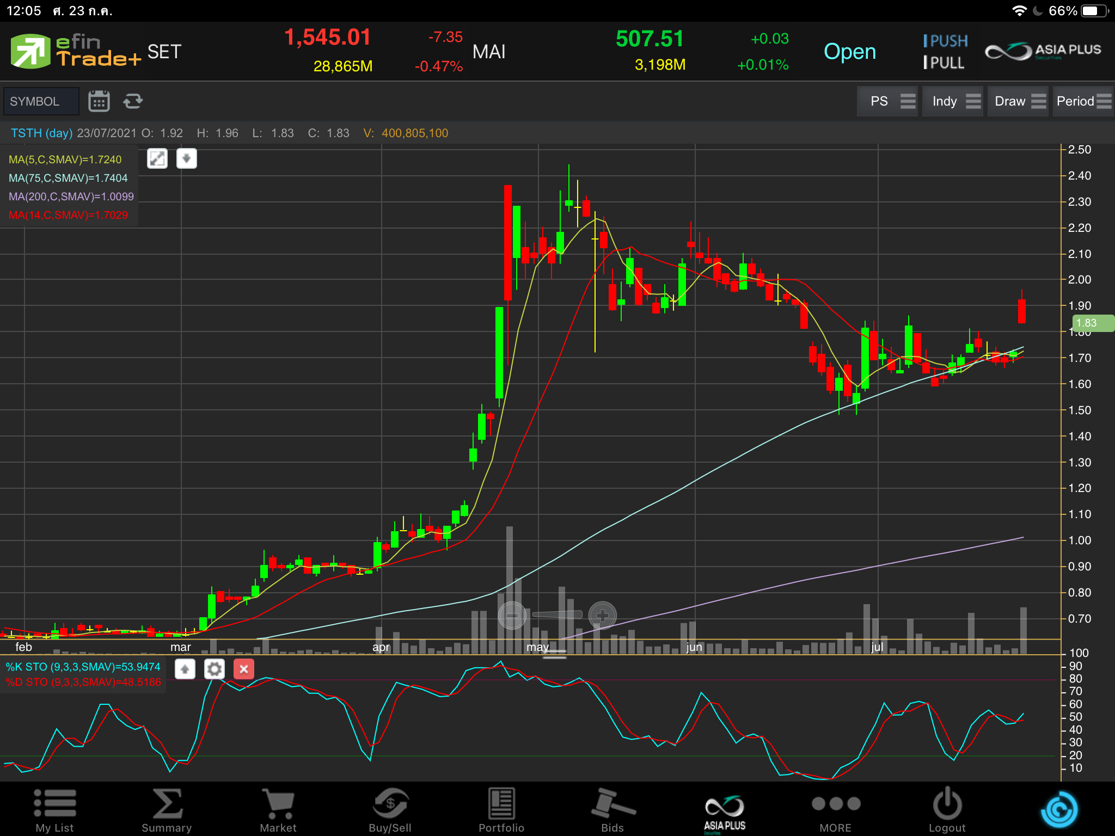
Task: Open the calendar date picker icon
Action: (x=99, y=101)
